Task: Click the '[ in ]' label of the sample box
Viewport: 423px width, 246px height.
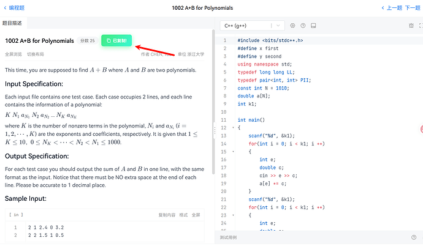Action: click(16, 215)
